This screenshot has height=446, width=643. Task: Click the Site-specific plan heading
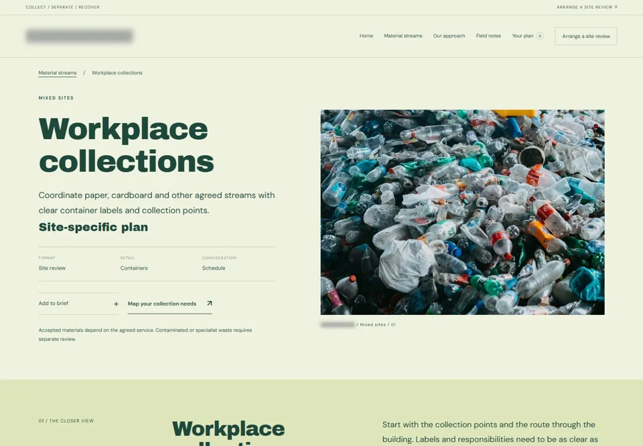(93, 227)
